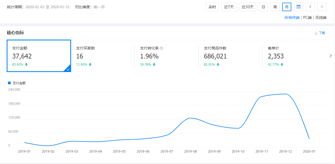Screen dimensions: 335x164
Task: Switch to 周 weekly granularity
Action: point(275,7)
